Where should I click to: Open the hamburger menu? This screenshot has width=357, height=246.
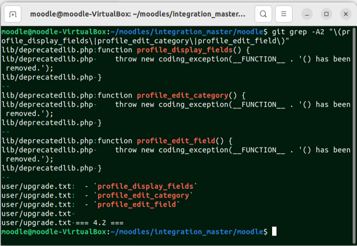(284, 14)
